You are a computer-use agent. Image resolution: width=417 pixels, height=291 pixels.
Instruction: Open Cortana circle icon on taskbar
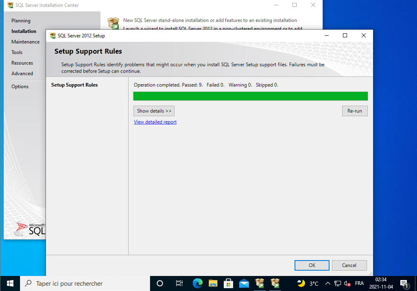[x=160, y=283]
